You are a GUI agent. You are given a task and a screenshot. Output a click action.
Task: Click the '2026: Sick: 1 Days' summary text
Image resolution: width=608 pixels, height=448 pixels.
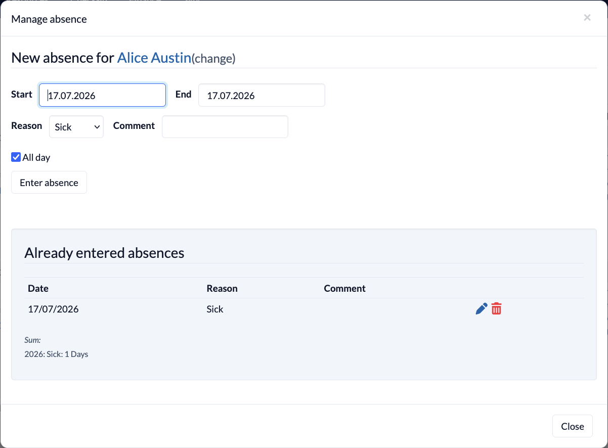click(x=56, y=354)
